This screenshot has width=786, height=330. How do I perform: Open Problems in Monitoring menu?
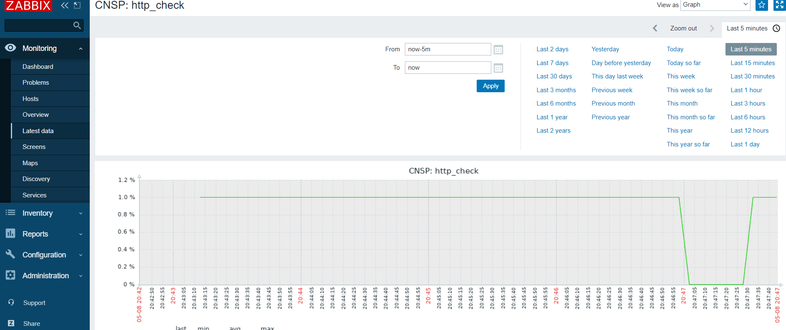pyautogui.click(x=50, y=83)
